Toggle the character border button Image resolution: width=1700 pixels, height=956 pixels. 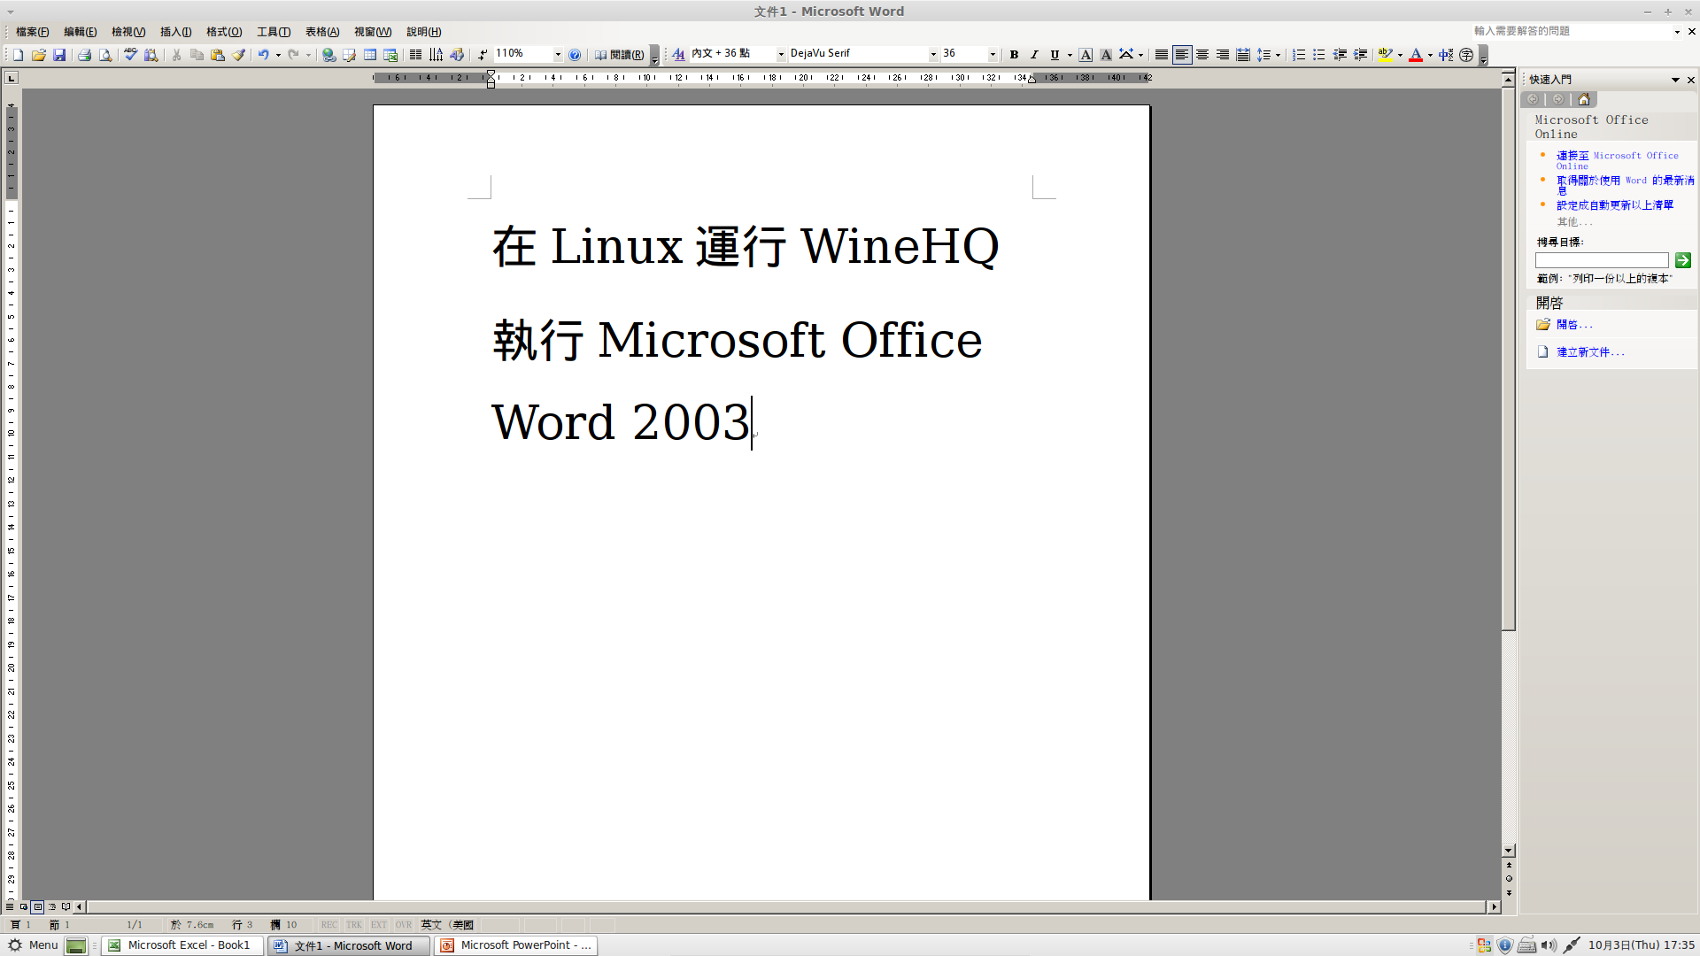[1086, 55]
